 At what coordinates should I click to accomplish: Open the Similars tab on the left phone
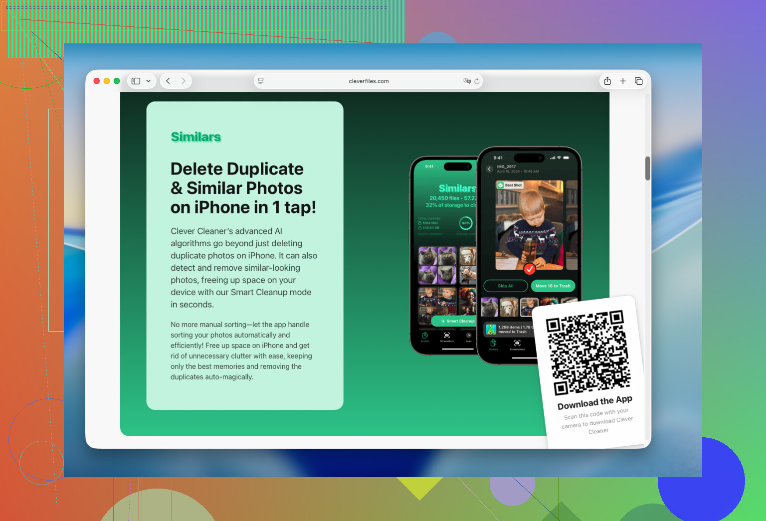coord(425,337)
